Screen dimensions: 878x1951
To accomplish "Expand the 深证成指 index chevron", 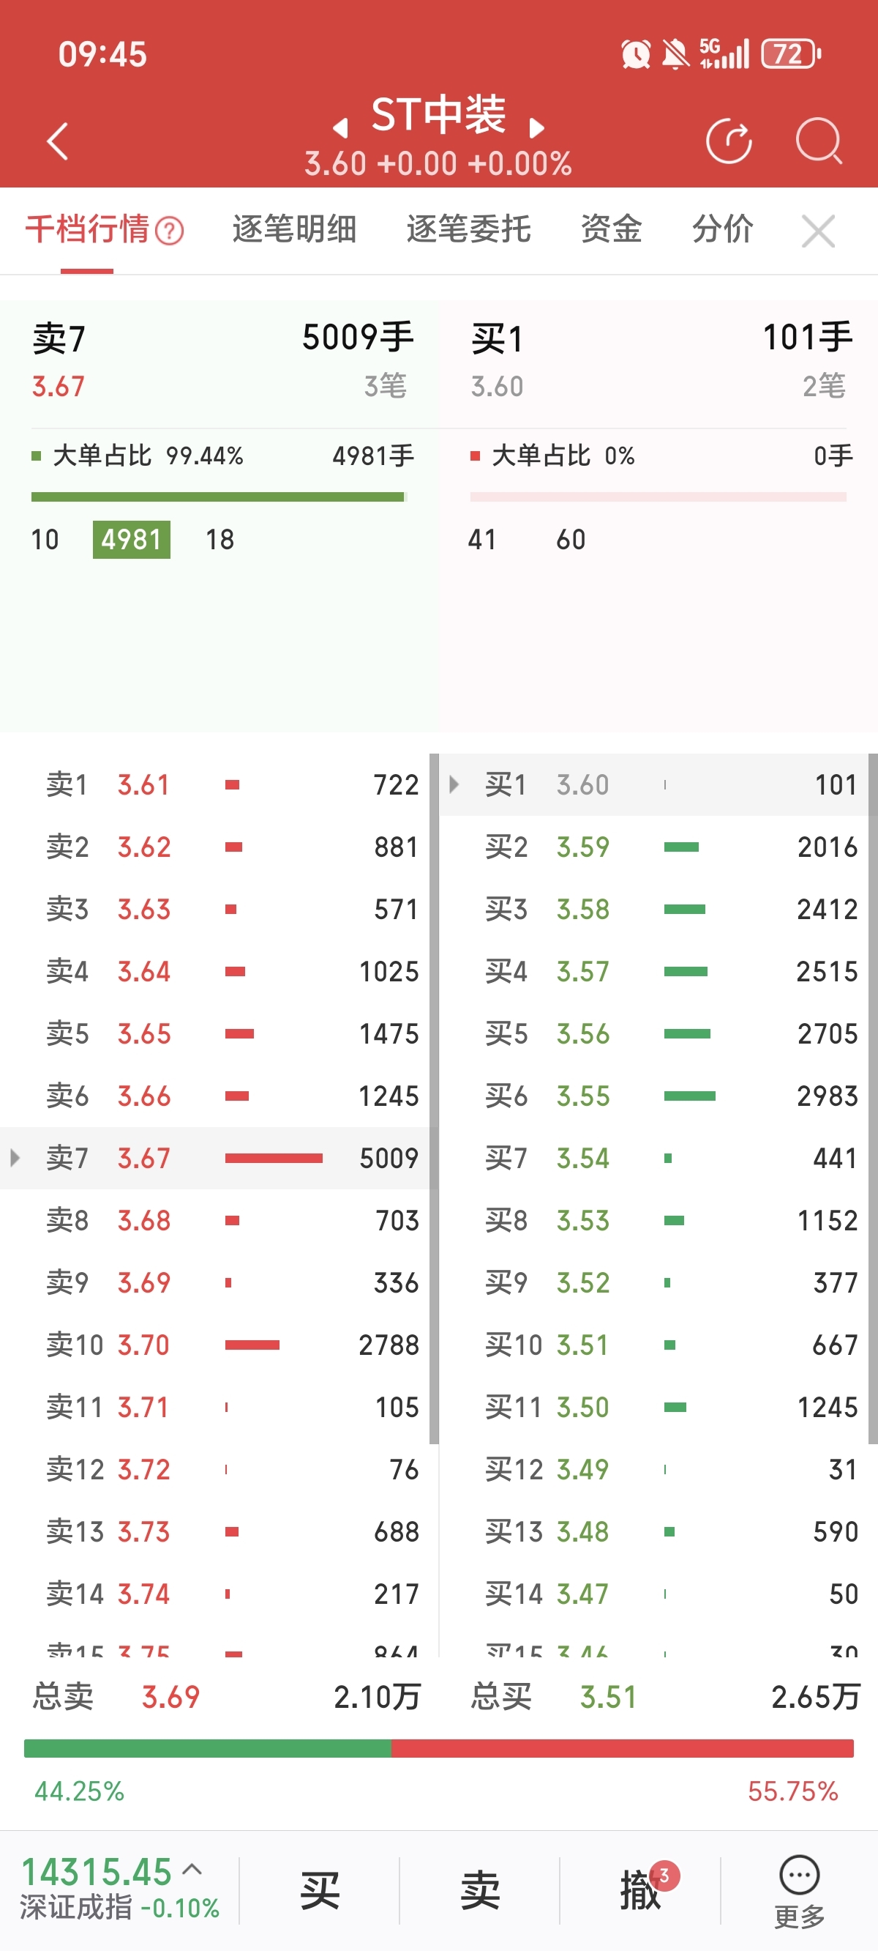I will pos(193,1869).
